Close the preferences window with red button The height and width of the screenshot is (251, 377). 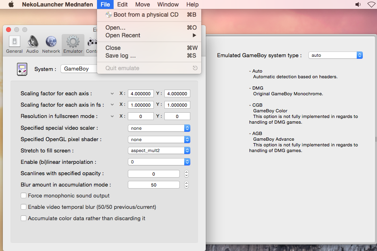pyautogui.click(x=9, y=30)
